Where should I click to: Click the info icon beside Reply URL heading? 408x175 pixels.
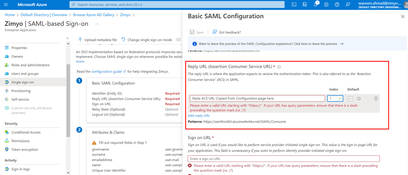pos(279,67)
